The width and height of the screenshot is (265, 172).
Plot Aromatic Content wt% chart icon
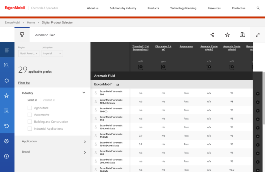coord(232,67)
